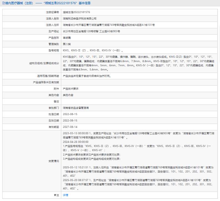The image size is (220, 201).
Task: Select approval date 2022-08-15 in 批准日期 row
Action: click(x=70, y=114)
